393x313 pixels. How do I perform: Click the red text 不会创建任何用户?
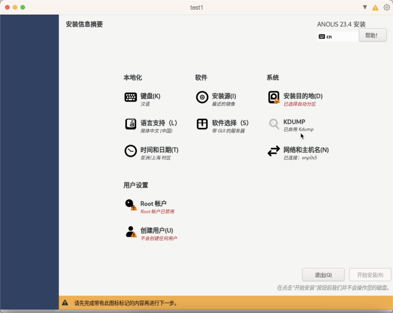pyautogui.click(x=159, y=238)
